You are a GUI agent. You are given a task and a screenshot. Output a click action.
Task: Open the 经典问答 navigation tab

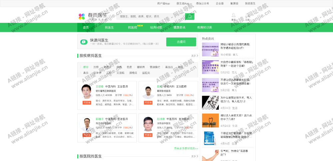156,28
